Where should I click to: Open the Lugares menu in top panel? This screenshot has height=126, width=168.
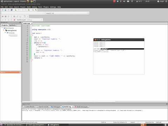point(16,1)
